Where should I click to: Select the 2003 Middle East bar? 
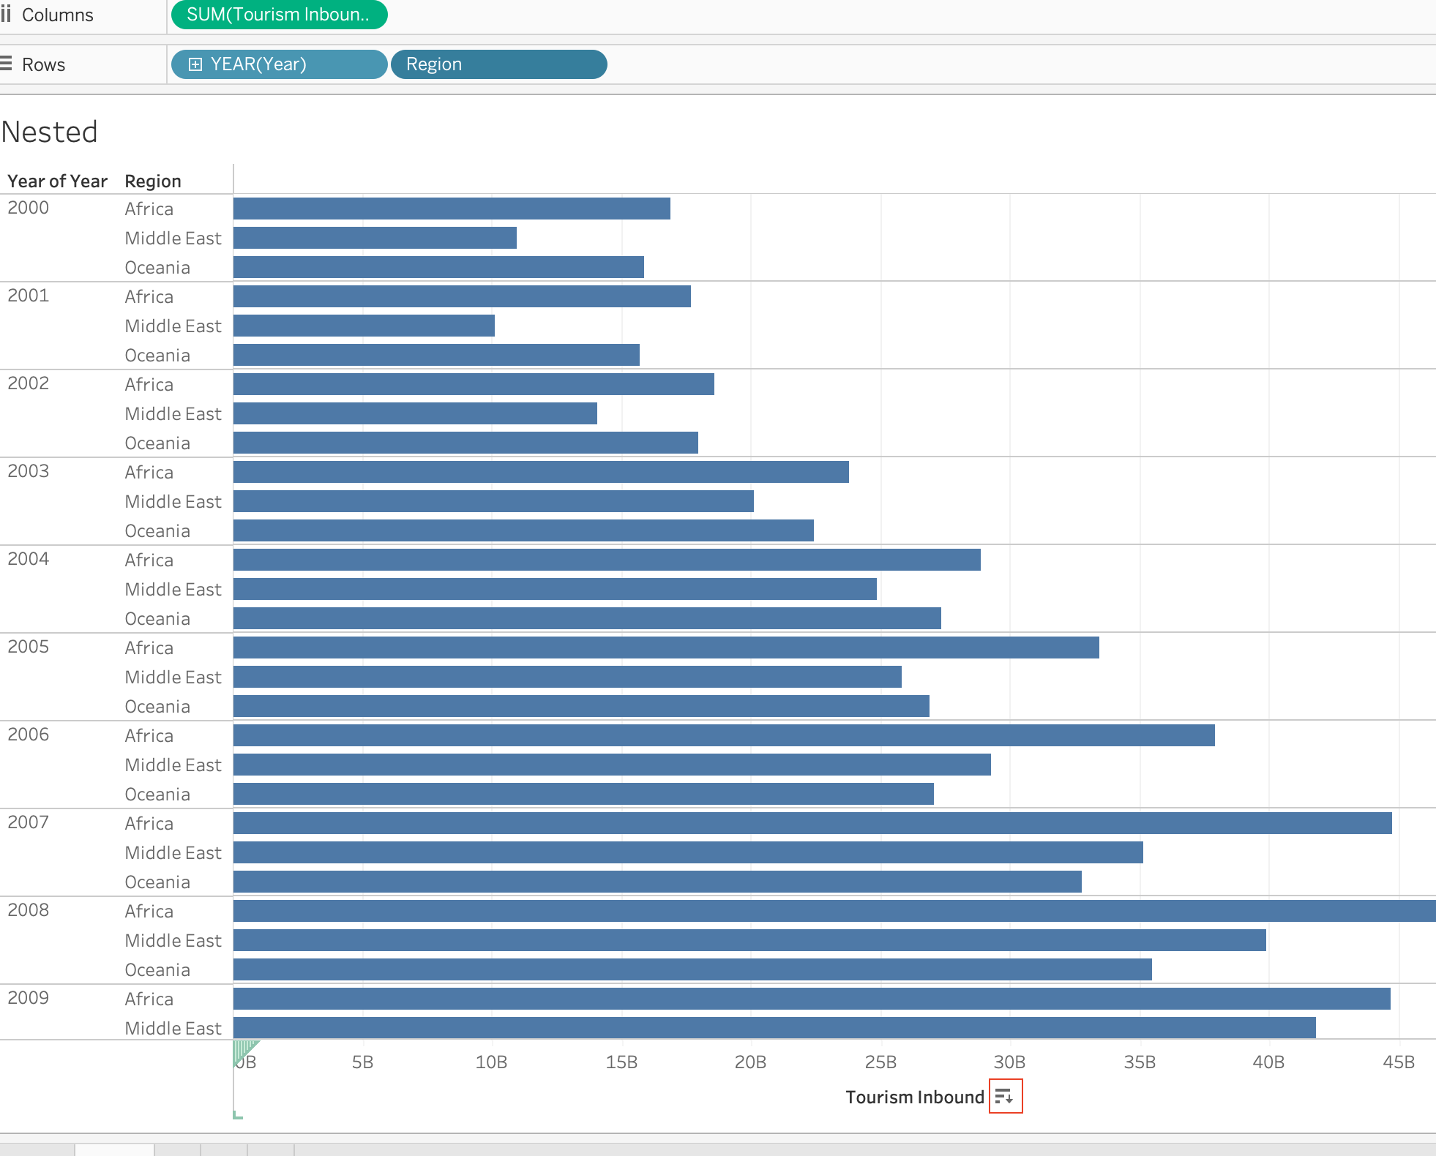(493, 501)
